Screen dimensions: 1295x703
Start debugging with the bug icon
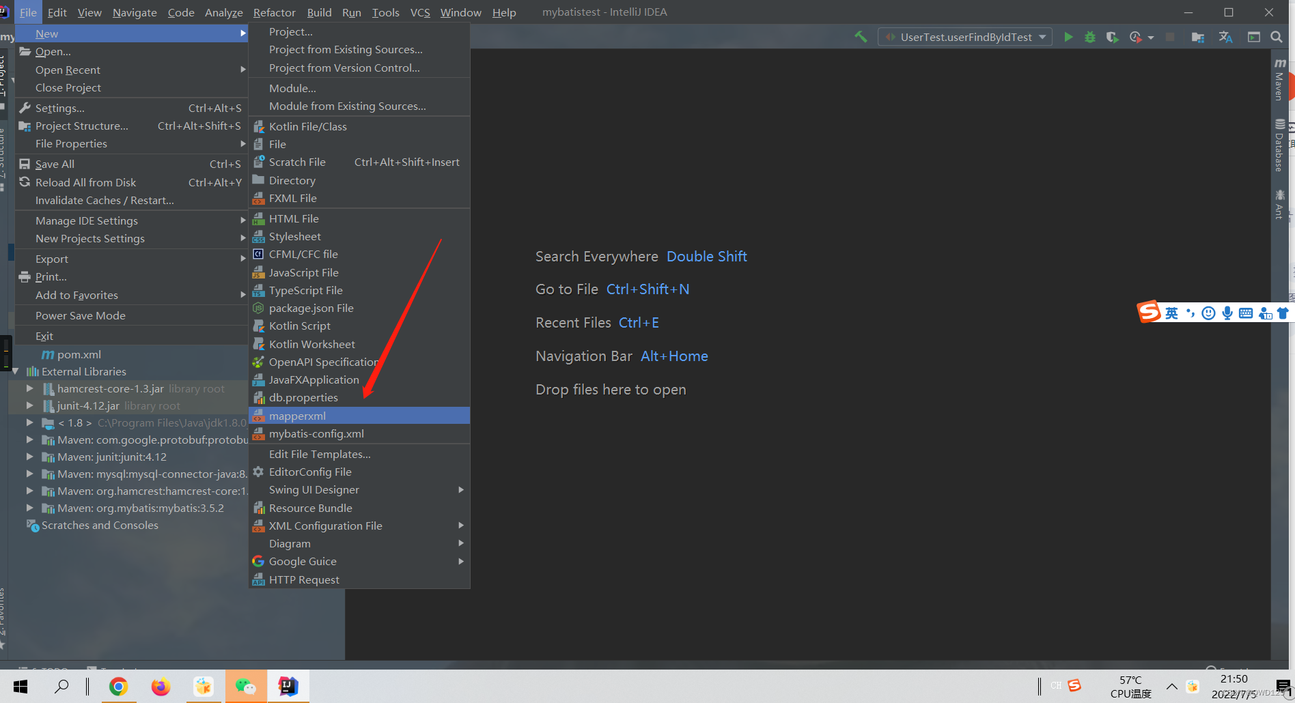coord(1090,37)
